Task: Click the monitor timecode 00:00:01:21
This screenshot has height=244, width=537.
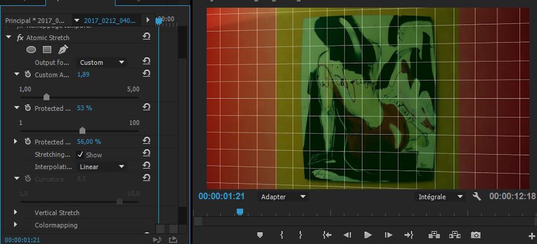Action: (x=221, y=196)
